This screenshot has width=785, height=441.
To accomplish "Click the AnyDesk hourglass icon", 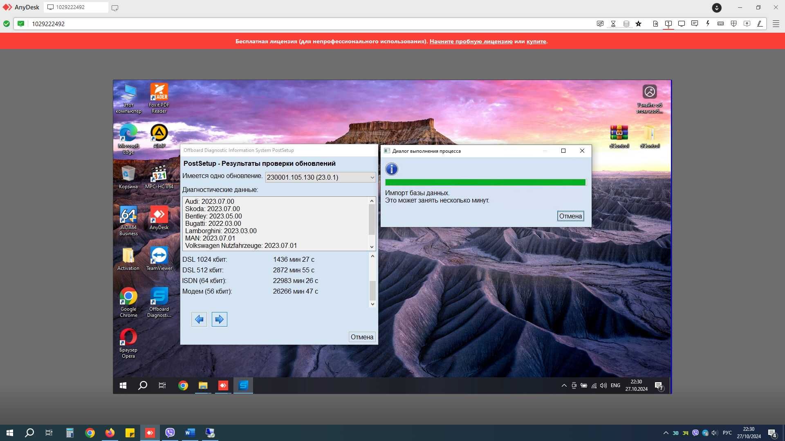I will coord(613,24).
